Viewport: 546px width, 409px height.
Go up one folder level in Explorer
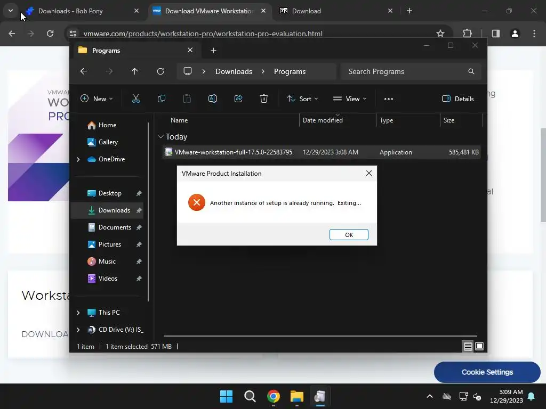(135, 71)
